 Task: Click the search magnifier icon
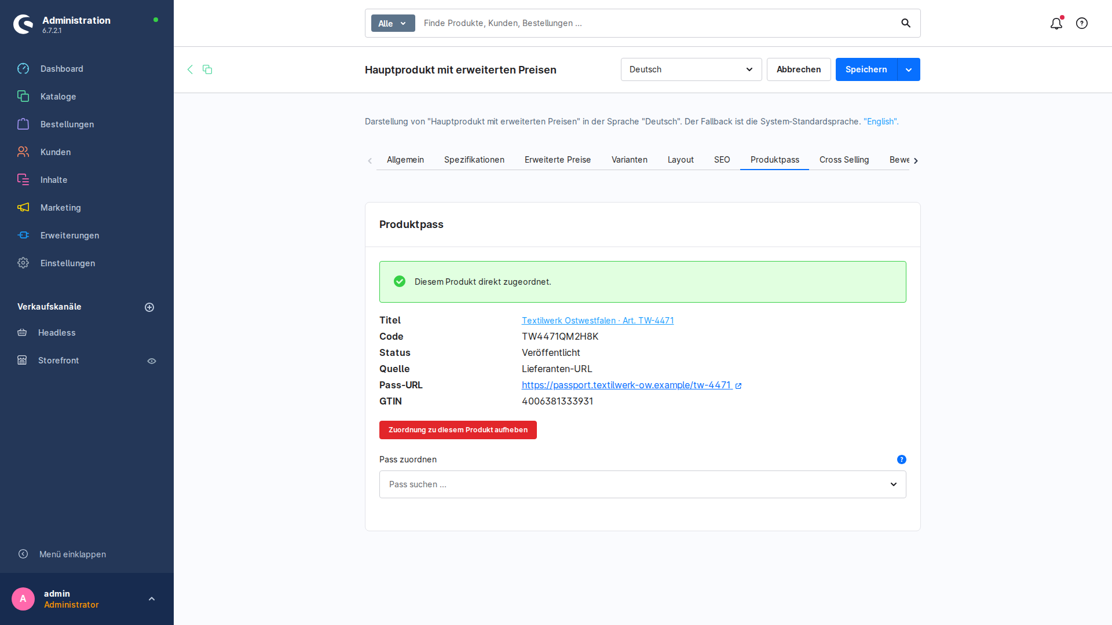[x=906, y=23]
